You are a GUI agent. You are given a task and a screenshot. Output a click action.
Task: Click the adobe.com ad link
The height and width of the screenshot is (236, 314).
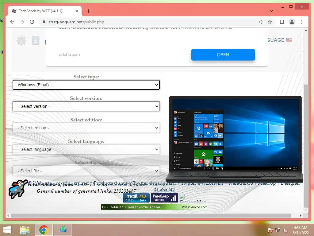point(69,55)
